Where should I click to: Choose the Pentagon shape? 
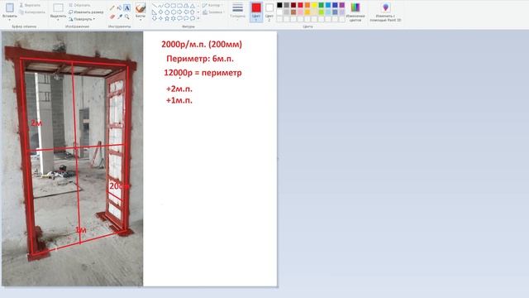pos(167,12)
